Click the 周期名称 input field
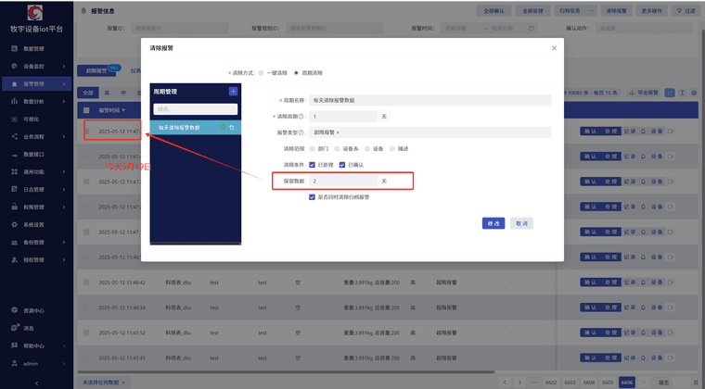Image resolution: width=705 pixels, height=389 pixels. (429, 101)
